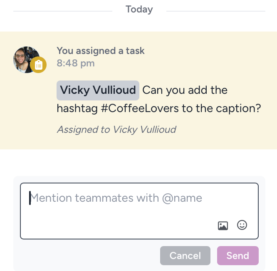Focus the Mention teammates comment field

(x=139, y=211)
